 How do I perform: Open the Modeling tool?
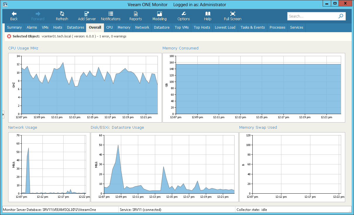point(159,16)
